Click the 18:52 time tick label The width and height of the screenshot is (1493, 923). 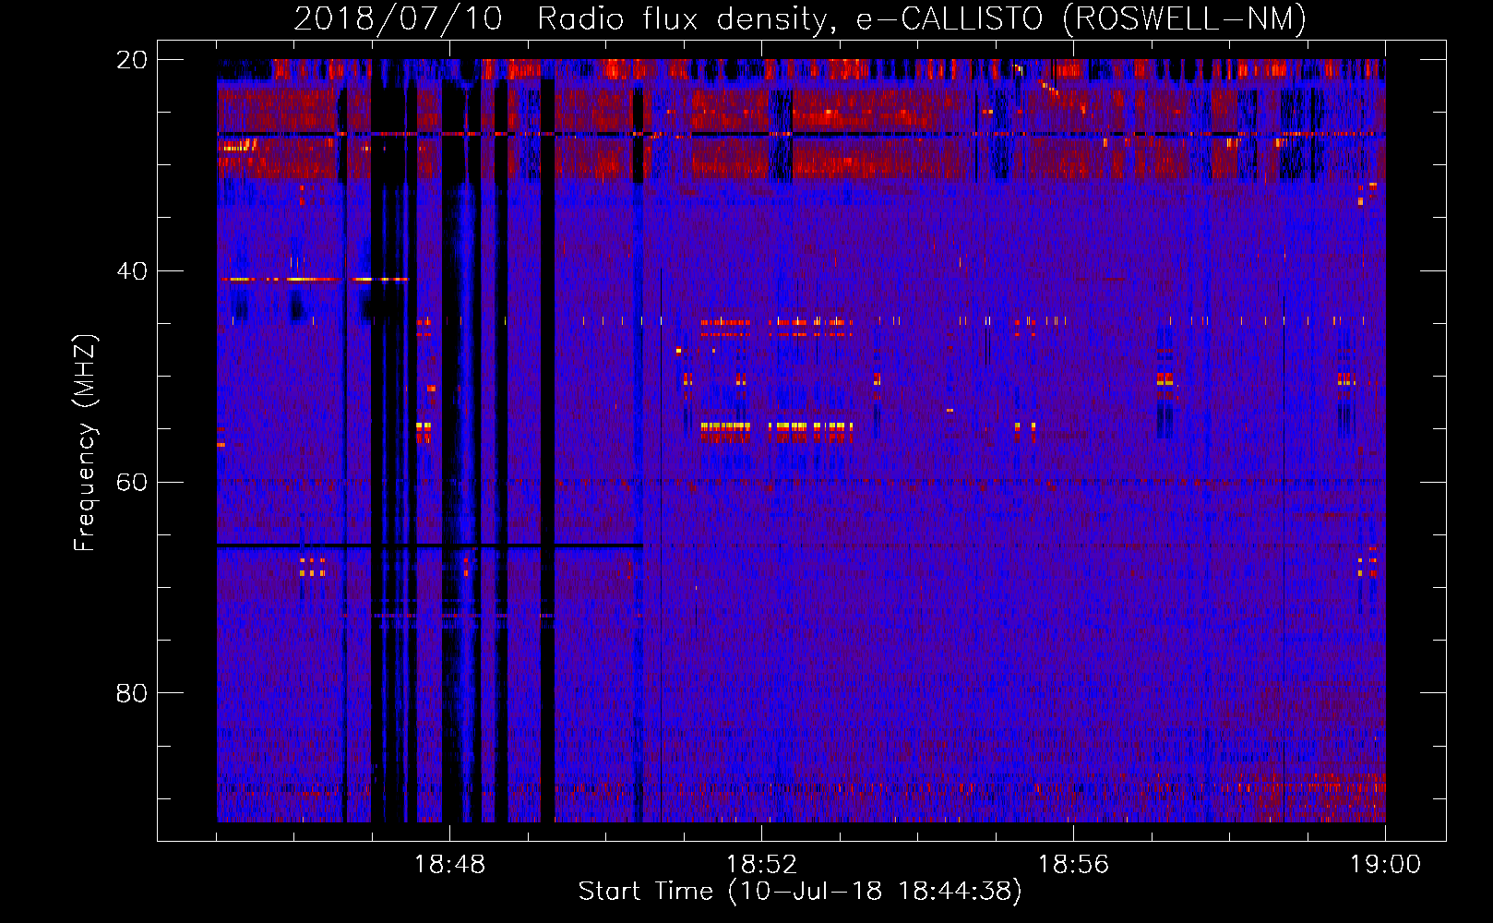761,865
